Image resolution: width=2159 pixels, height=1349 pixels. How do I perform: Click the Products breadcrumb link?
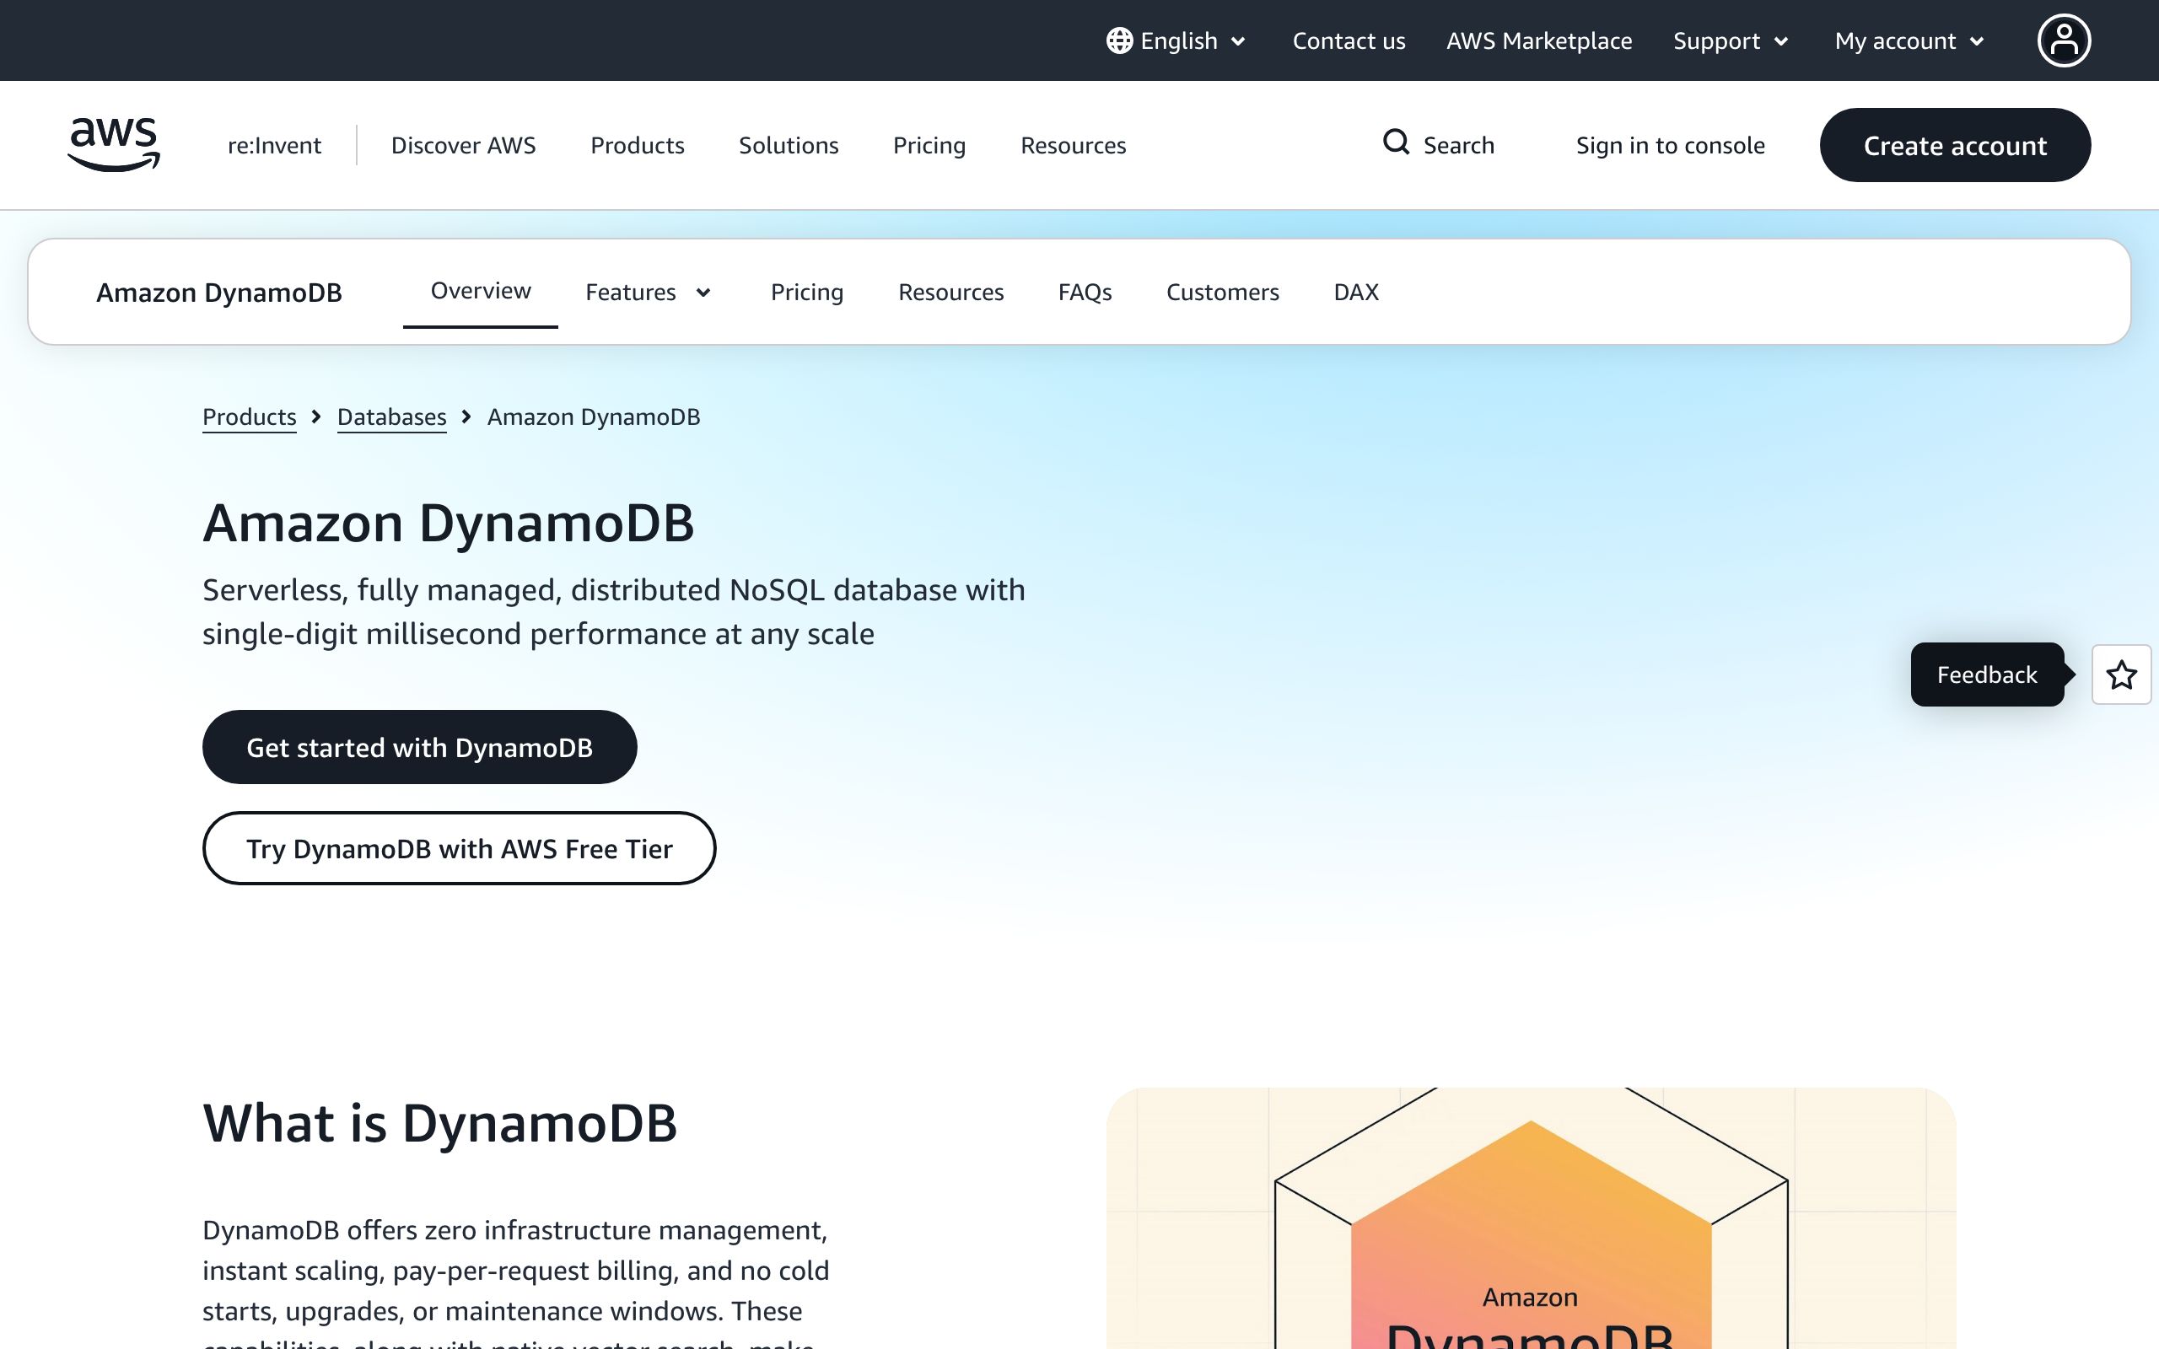coord(249,417)
